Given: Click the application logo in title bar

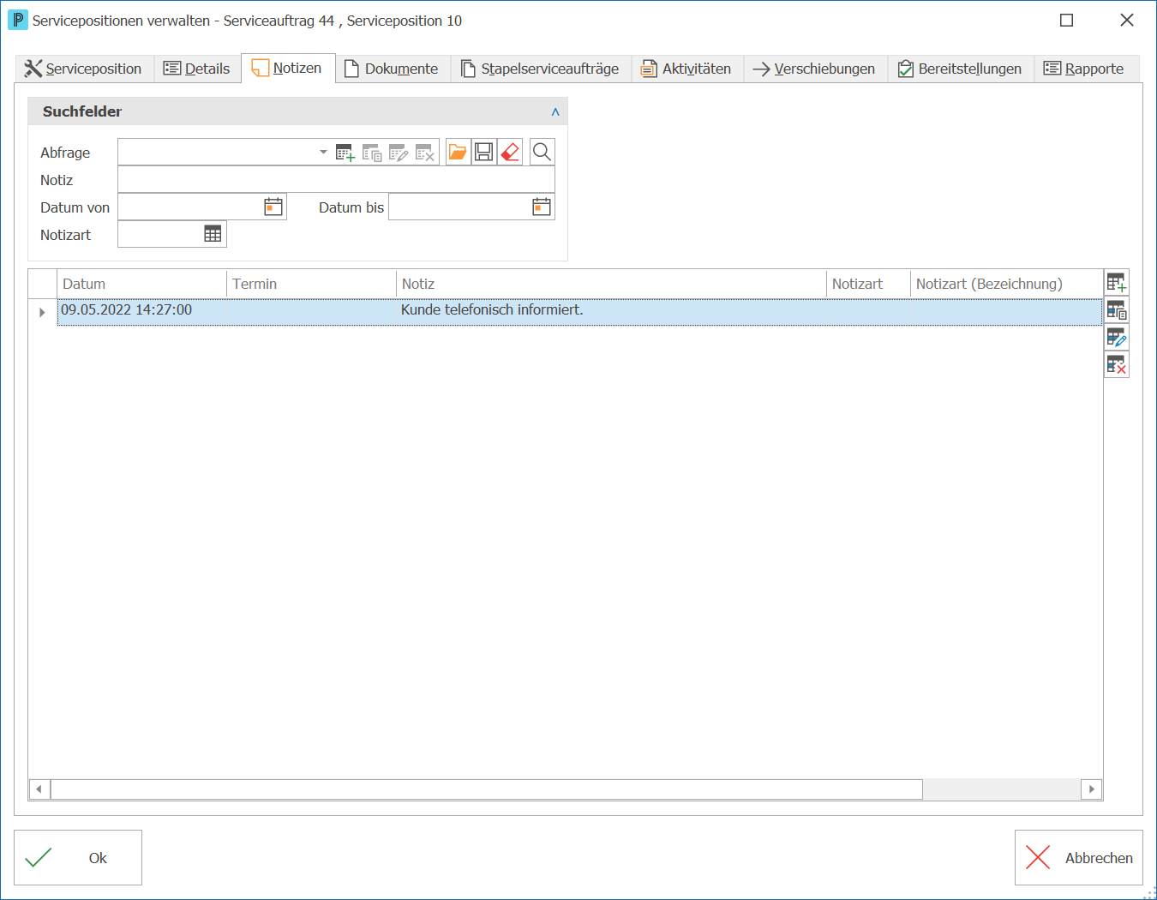Looking at the screenshot, I should coord(18,20).
